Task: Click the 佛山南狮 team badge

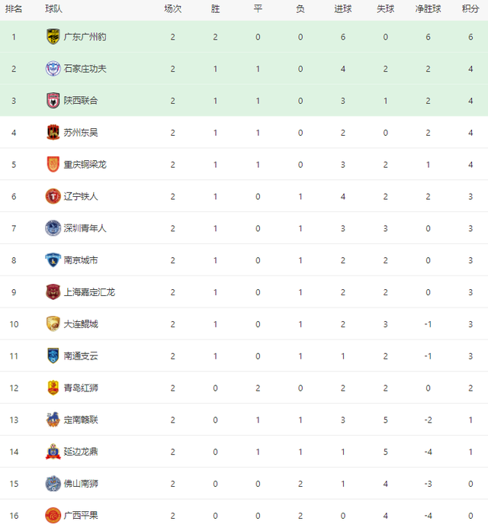Action: (53, 484)
